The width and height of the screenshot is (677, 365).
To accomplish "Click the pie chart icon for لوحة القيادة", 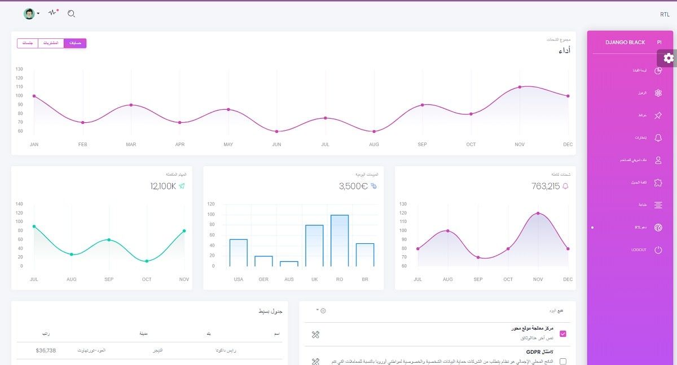I will (x=658, y=71).
